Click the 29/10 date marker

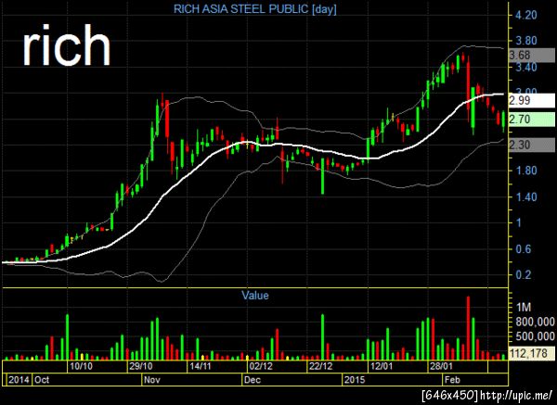(x=141, y=366)
